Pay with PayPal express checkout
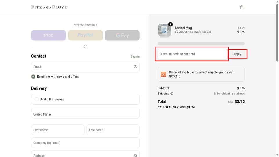Viewport: 279px width, 157px height. pyautogui.click(x=85, y=35)
